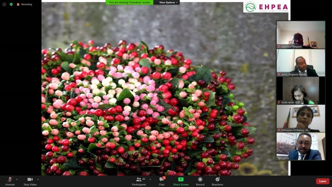Open the Participants list
Screen dimensions: 332x187
[139, 180]
